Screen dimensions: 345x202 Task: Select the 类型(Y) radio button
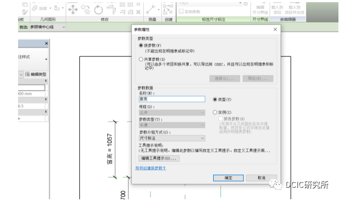coord(215,99)
